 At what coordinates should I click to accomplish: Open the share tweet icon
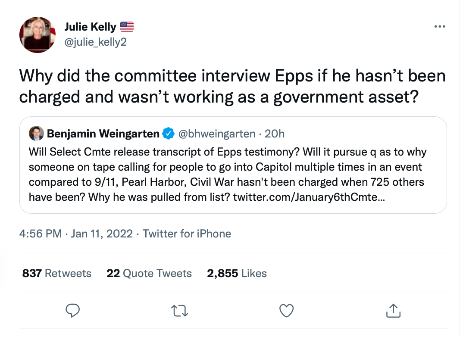(393, 310)
